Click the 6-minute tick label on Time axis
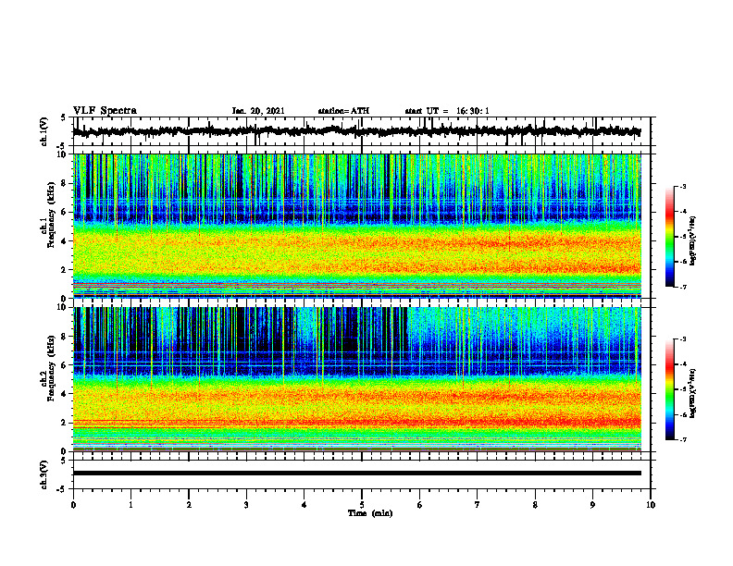This screenshot has width=733, height=566. click(x=420, y=505)
